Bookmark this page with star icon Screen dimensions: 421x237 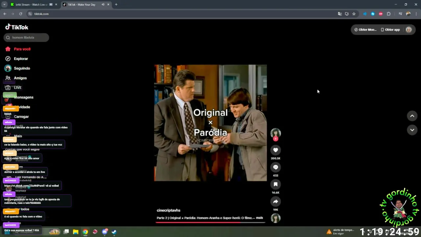(x=354, y=14)
